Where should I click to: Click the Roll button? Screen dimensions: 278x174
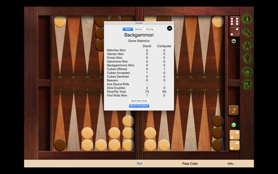click(140, 164)
